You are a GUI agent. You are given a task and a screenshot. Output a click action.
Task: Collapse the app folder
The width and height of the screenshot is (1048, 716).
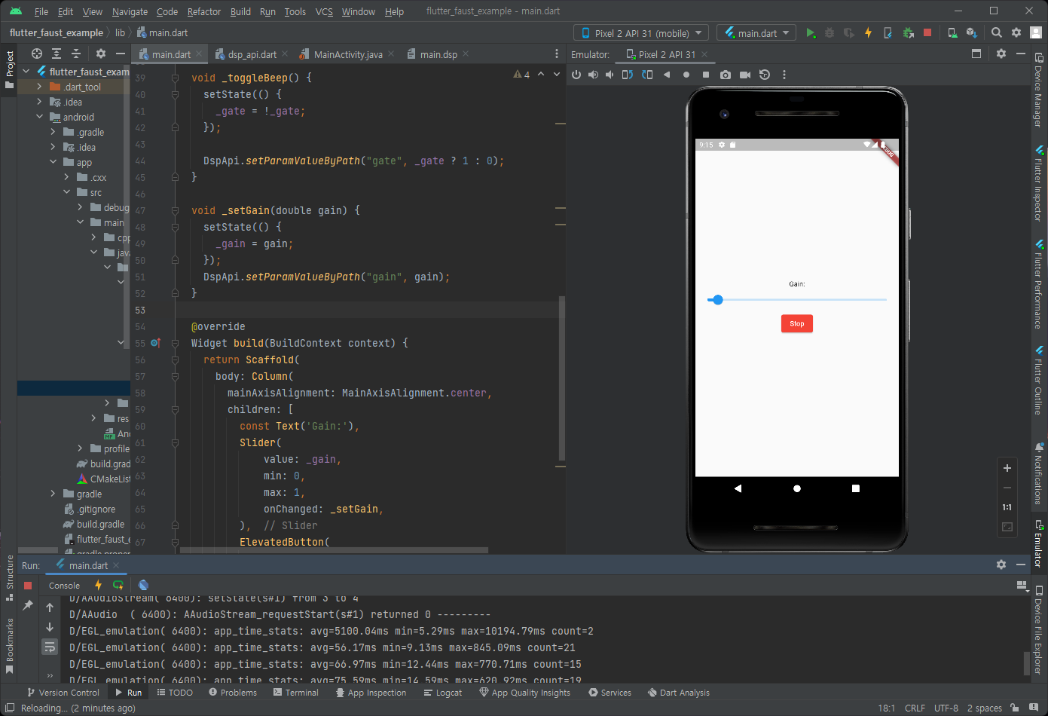(53, 162)
